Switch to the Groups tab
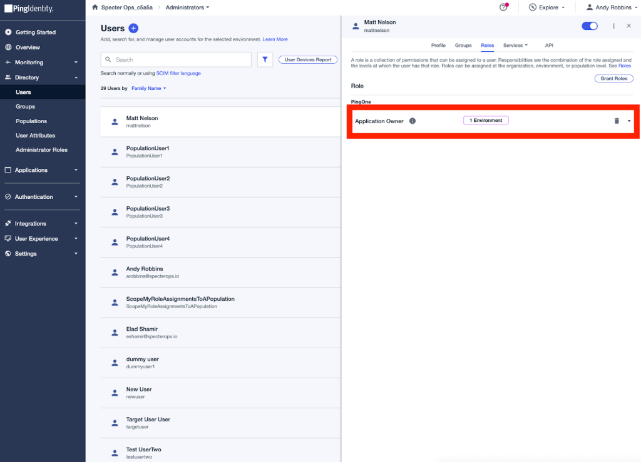Image resolution: width=641 pixels, height=462 pixels. tap(463, 45)
